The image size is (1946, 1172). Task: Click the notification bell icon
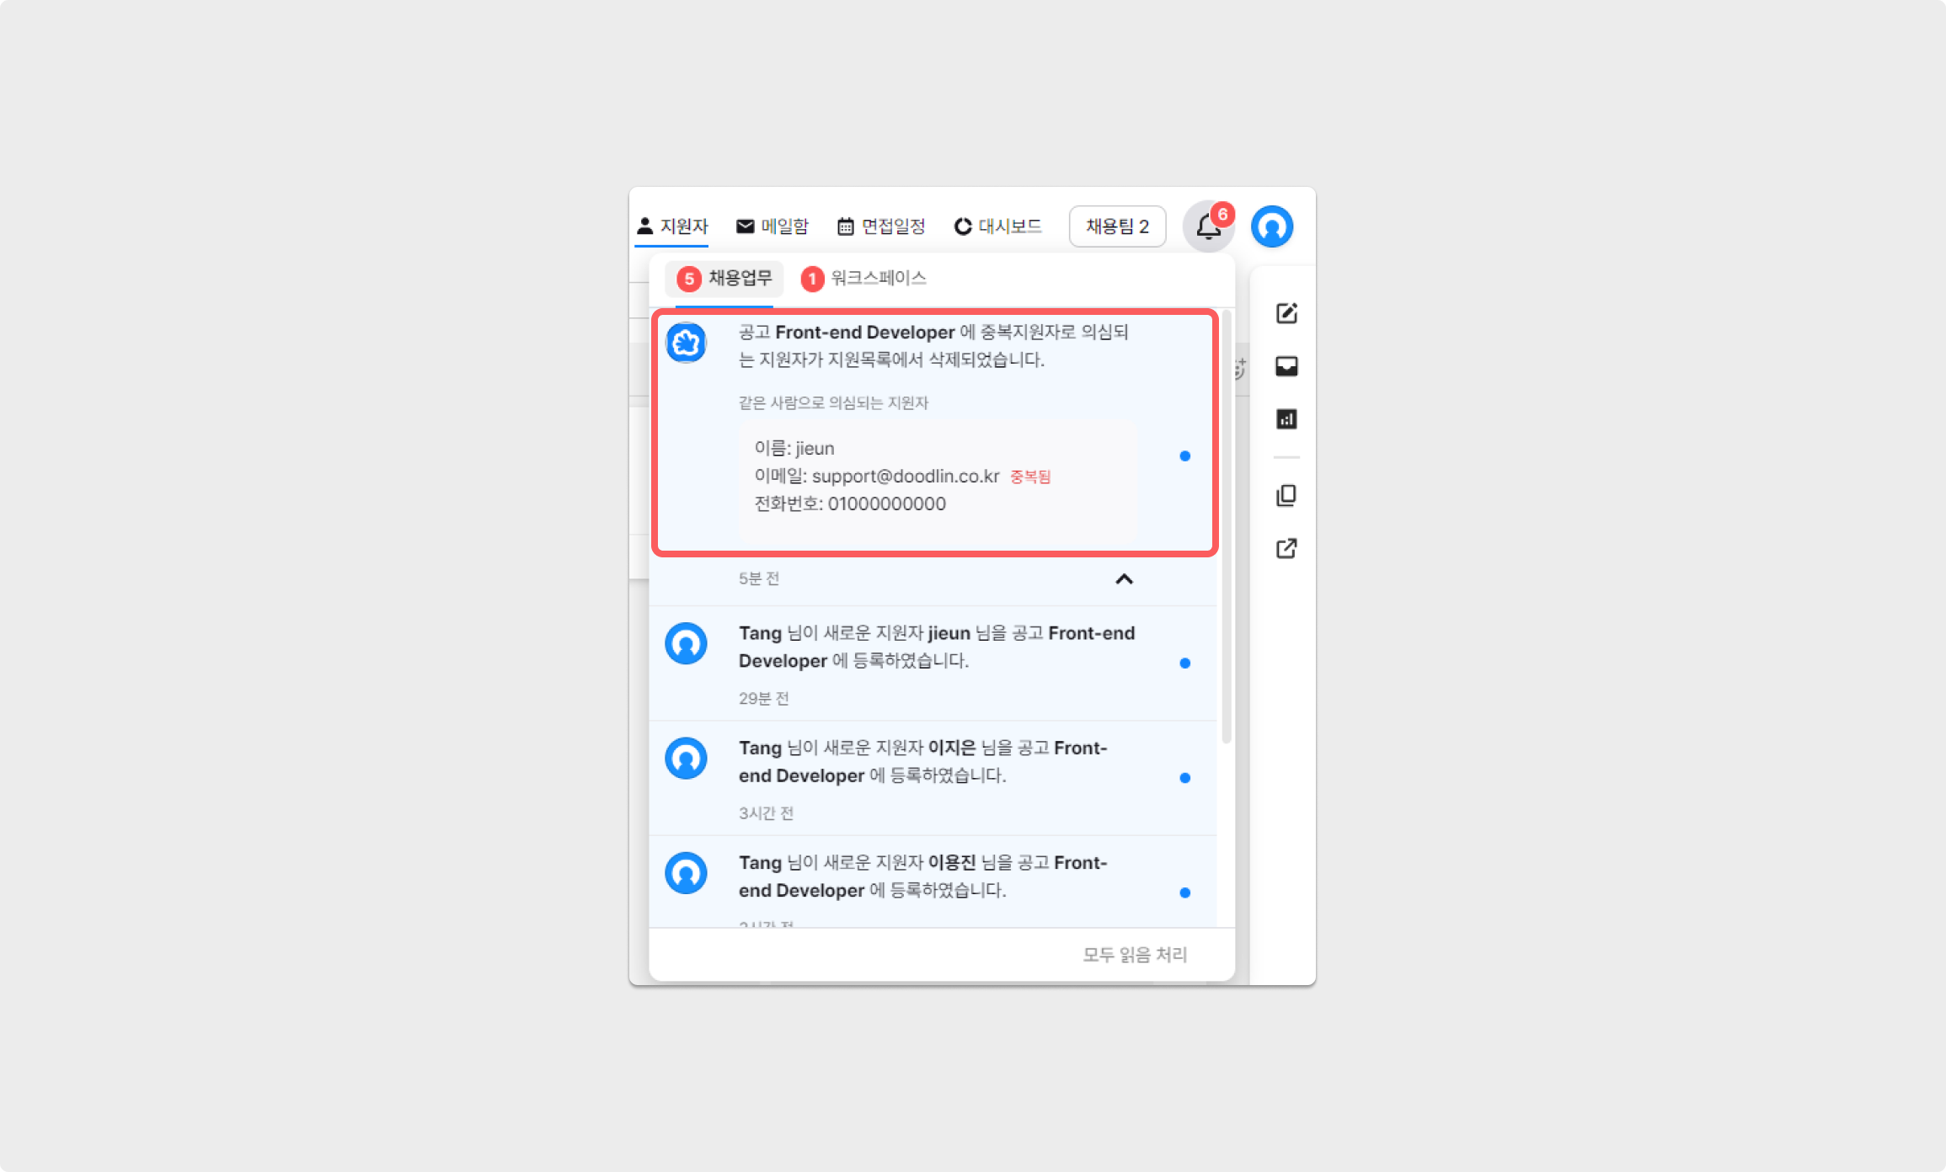[1208, 226]
